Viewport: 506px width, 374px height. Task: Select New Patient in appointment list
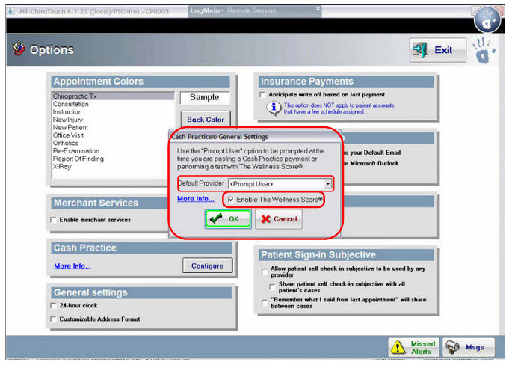point(113,127)
